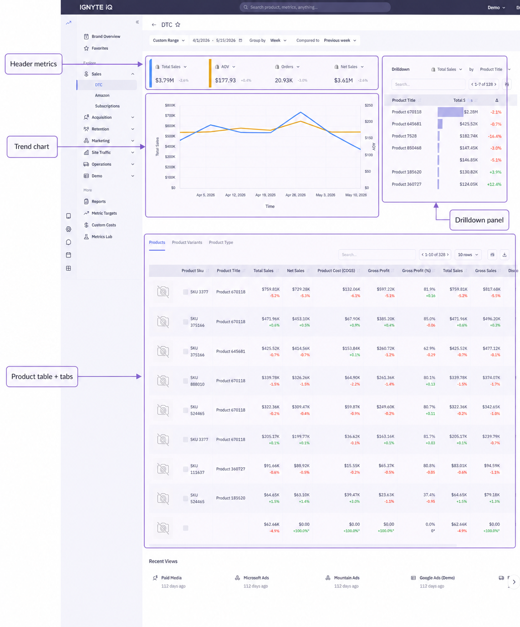Go back using the arrow next to DTC
Screen dimensions: 520x627
coord(154,25)
